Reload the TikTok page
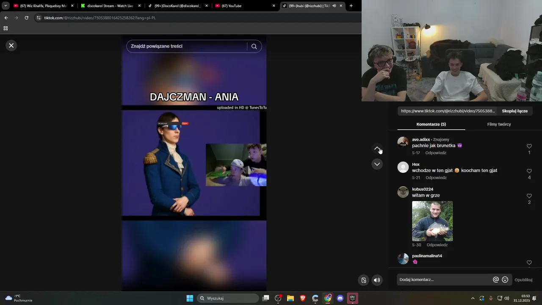The height and width of the screenshot is (305, 542). (26, 18)
